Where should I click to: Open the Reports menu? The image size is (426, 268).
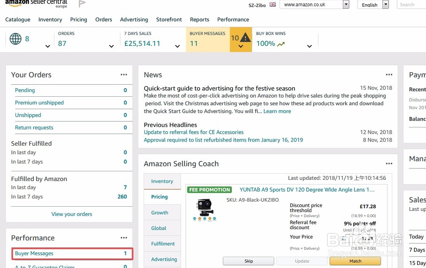(x=199, y=19)
